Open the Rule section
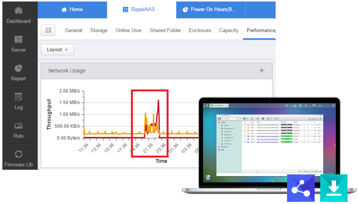 pos(19,130)
